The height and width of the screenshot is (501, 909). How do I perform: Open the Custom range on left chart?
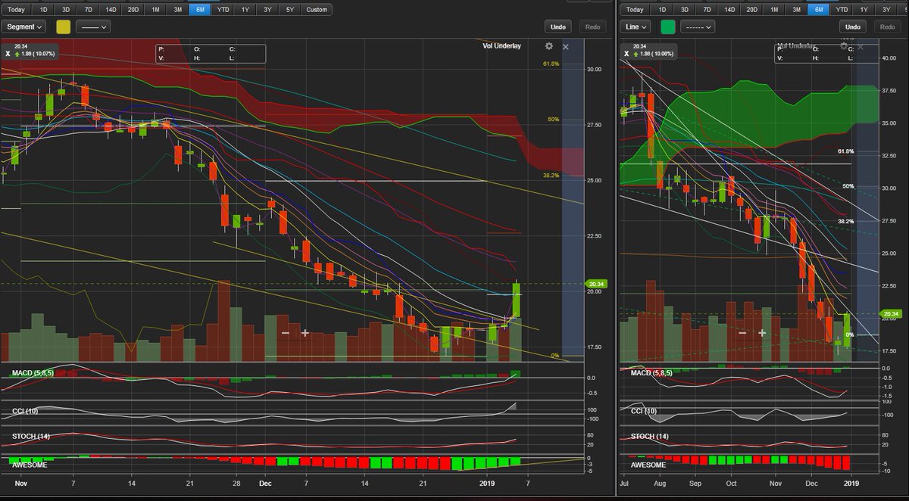pos(317,9)
